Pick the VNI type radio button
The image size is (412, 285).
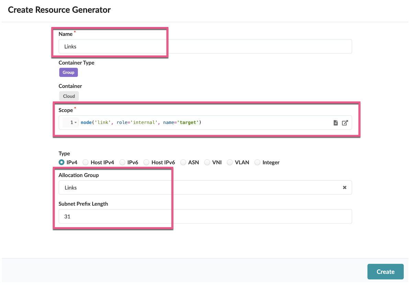tap(207, 162)
